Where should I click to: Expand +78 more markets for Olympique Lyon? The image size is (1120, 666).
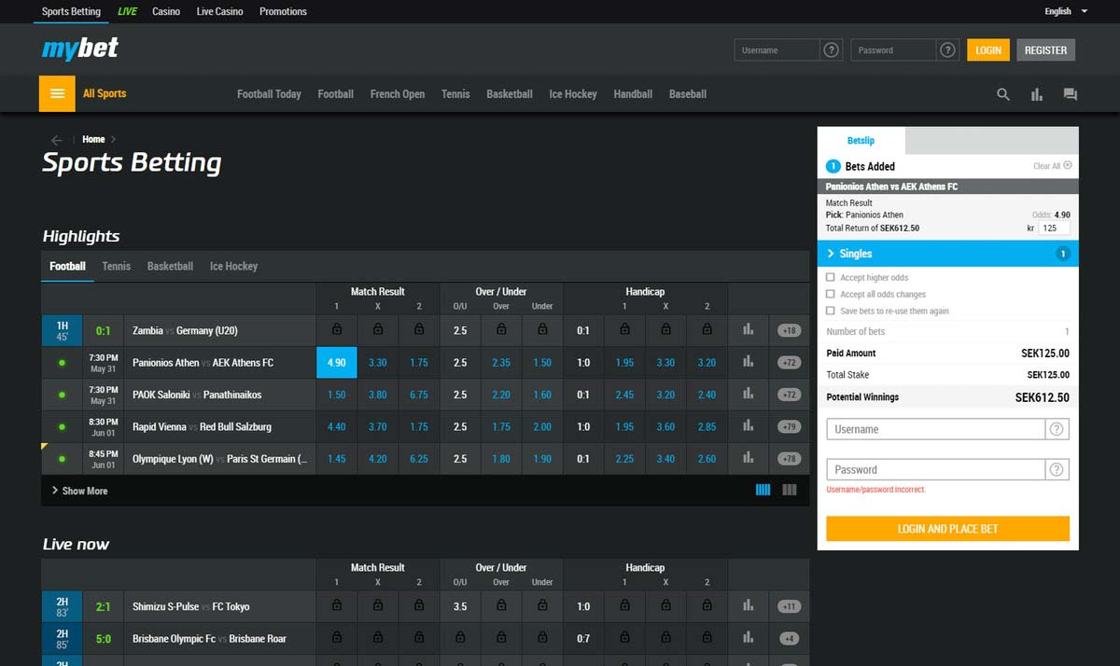pos(790,459)
